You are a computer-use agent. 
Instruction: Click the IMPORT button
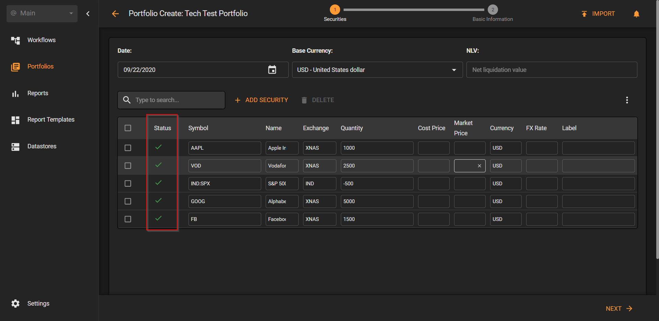[598, 14]
